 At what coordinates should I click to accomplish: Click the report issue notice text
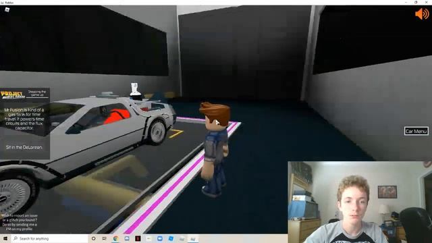click(x=20, y=222)
